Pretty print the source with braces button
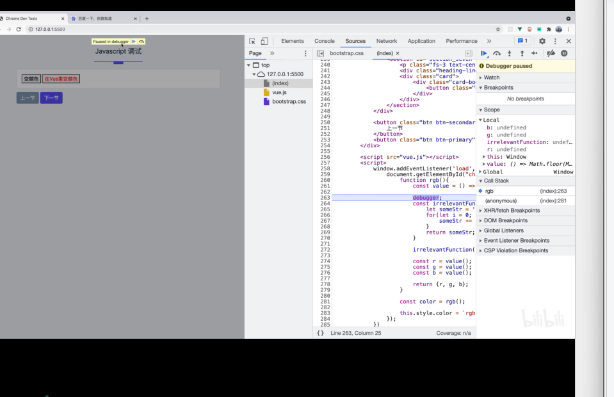Viewport: 614px width, 397px height. (320, 333)
